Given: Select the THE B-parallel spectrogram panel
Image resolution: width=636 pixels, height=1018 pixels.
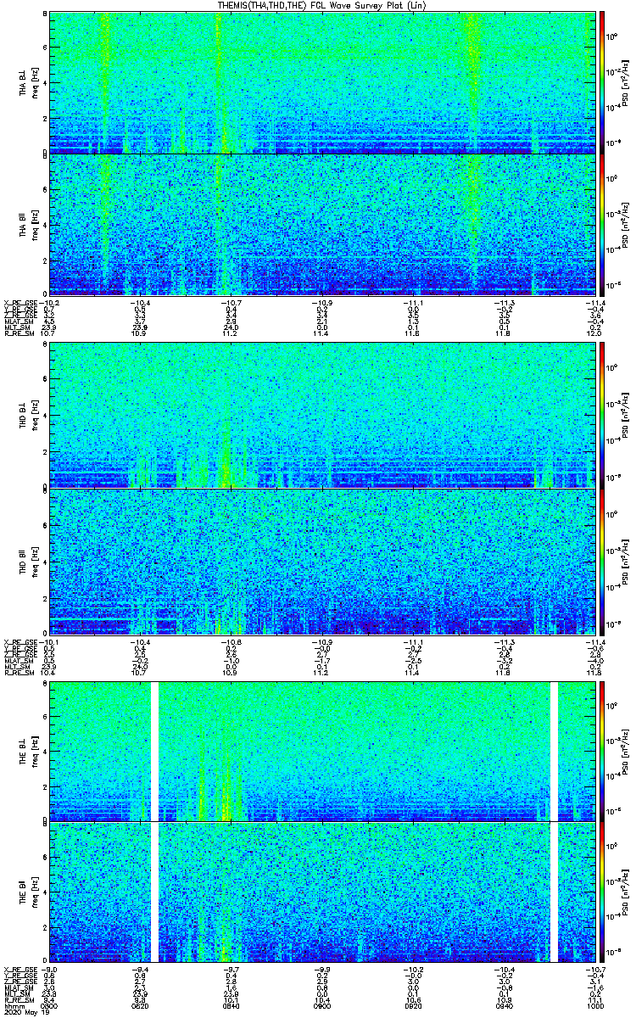Looking at the screenshot, I should [322, 891].
